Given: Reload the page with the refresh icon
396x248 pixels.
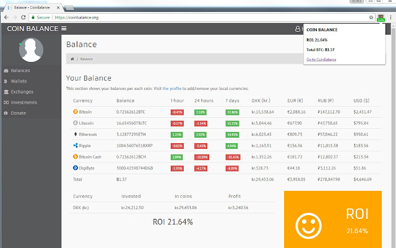Looking at the screenshot, I should [x=24, y=17].
